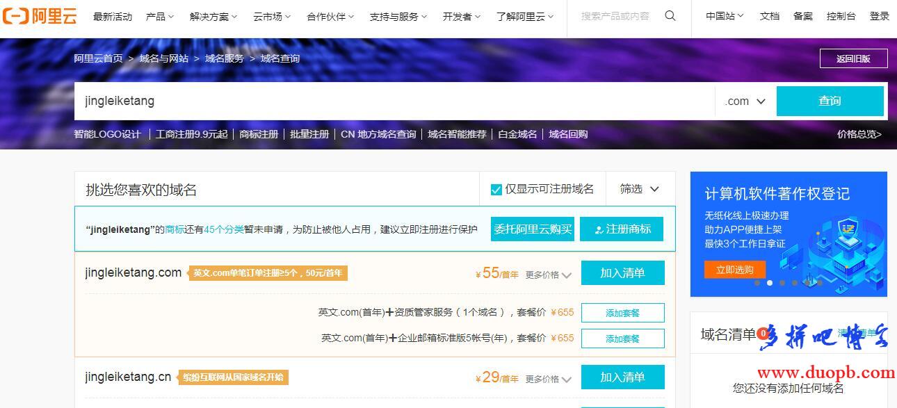Click the 商标 link in trademark notice
Image resolution: width=897 pixels, height=408 pixels.
(x=175, y=229)
